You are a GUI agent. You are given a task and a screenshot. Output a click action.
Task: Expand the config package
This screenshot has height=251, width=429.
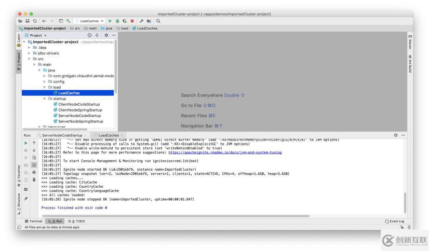pos(44,82)
